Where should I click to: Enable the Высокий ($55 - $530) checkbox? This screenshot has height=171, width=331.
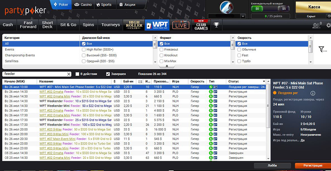point(84,55)
